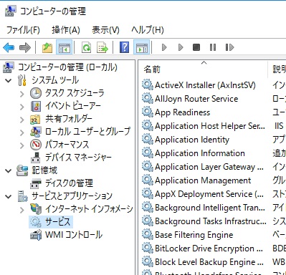Expand the インターネット インフォメーション node

tap(22, 210)
